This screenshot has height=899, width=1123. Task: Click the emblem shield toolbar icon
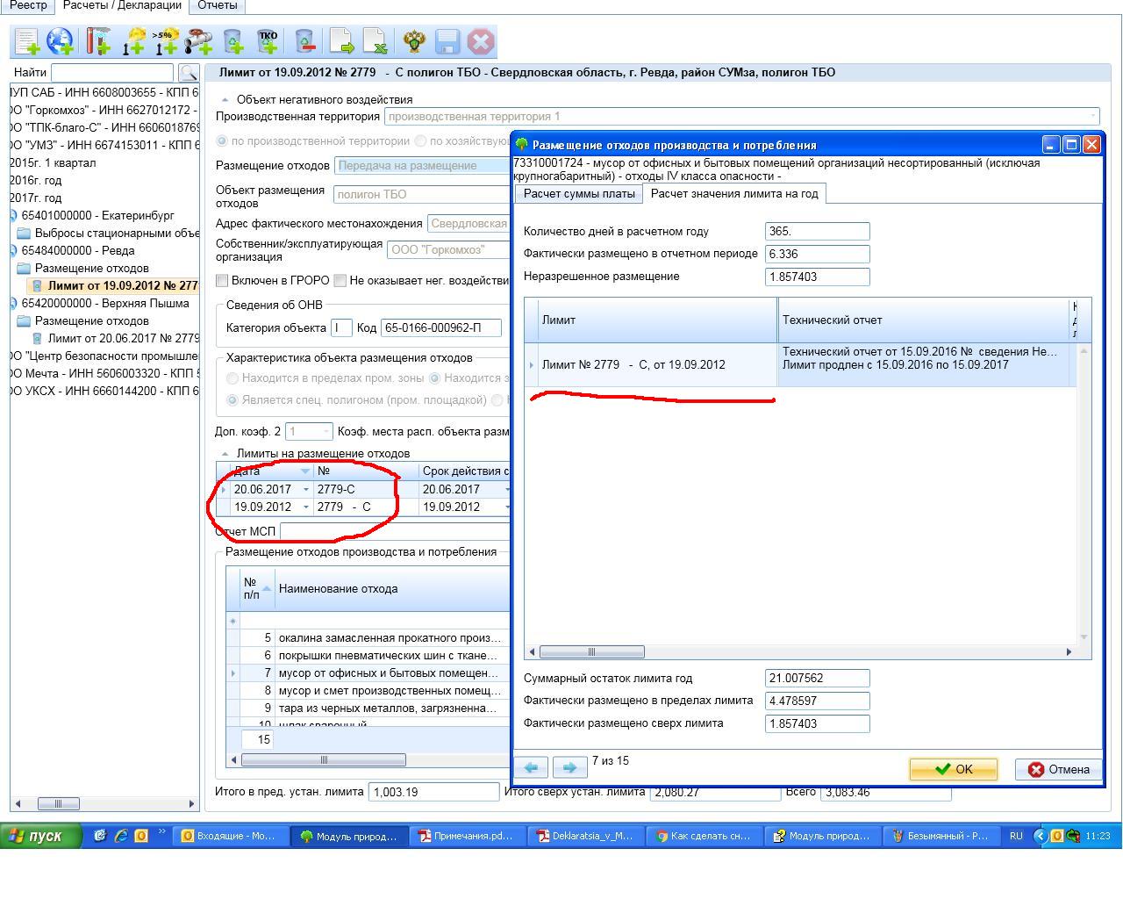click(x=414, y=41)
